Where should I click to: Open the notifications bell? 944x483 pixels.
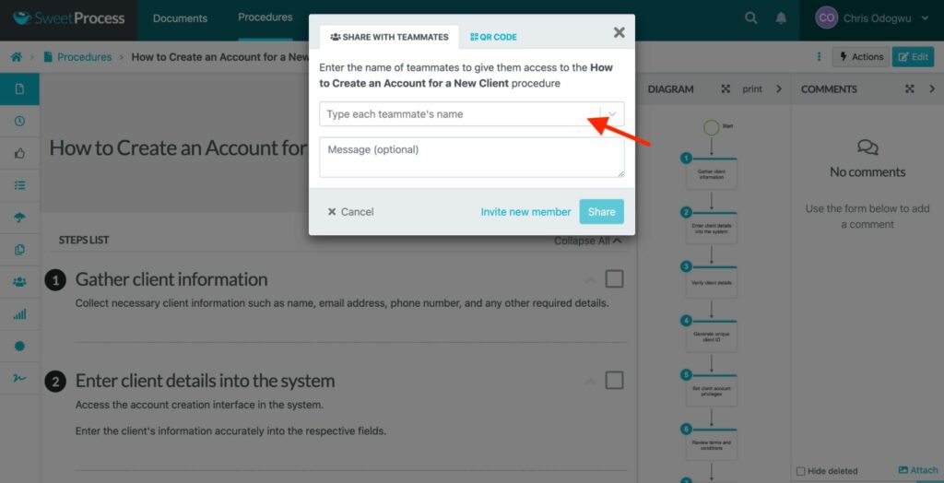click(782, 18)
